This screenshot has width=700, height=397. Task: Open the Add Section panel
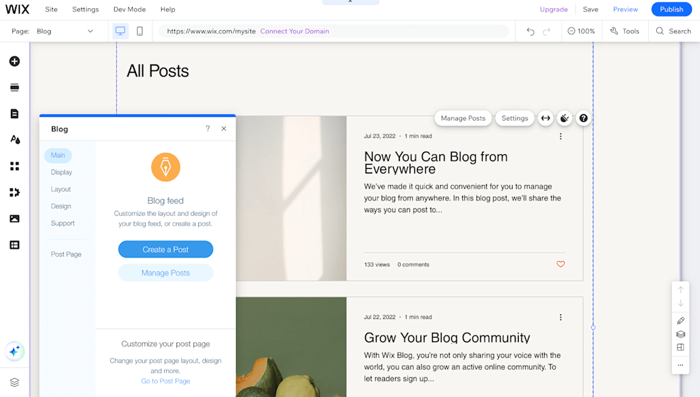point(14,87)
